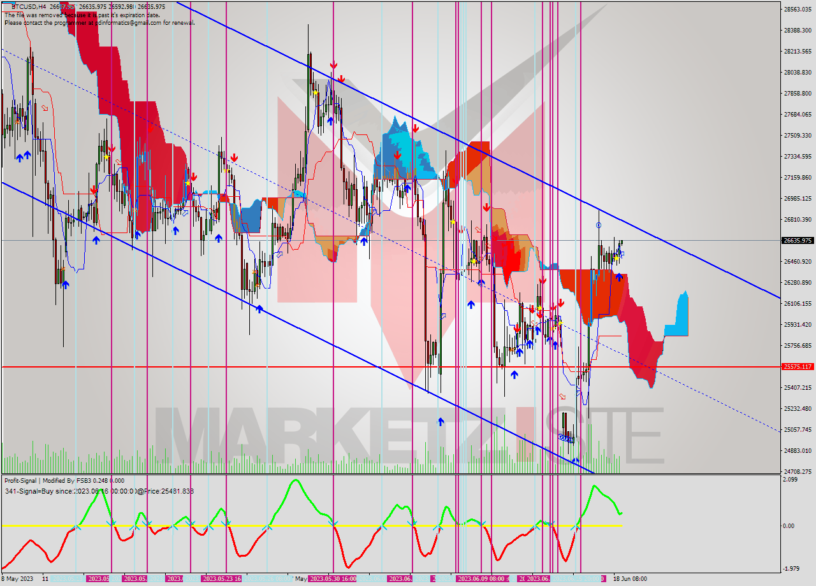
Task: Select the 2023.06.09 08:00 magenta time marker
Action: 482,579
